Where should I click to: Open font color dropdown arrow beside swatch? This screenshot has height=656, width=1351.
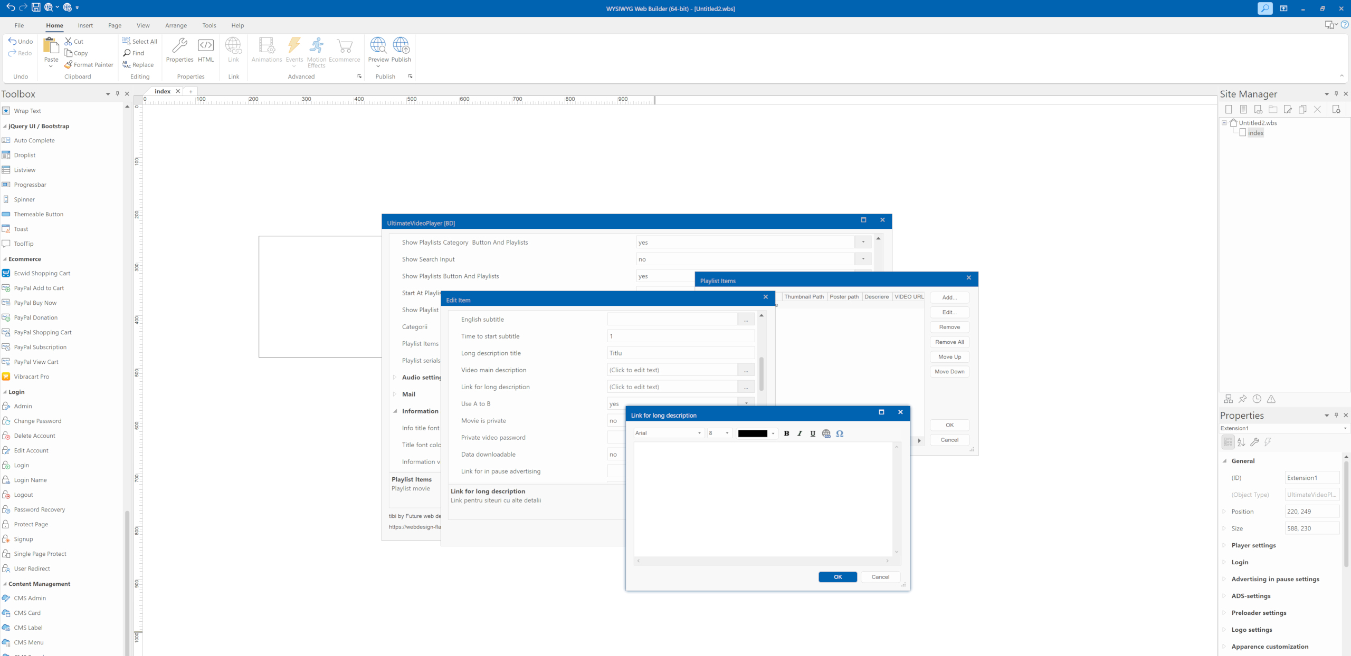pyautogui.click(x=773, y=433)
